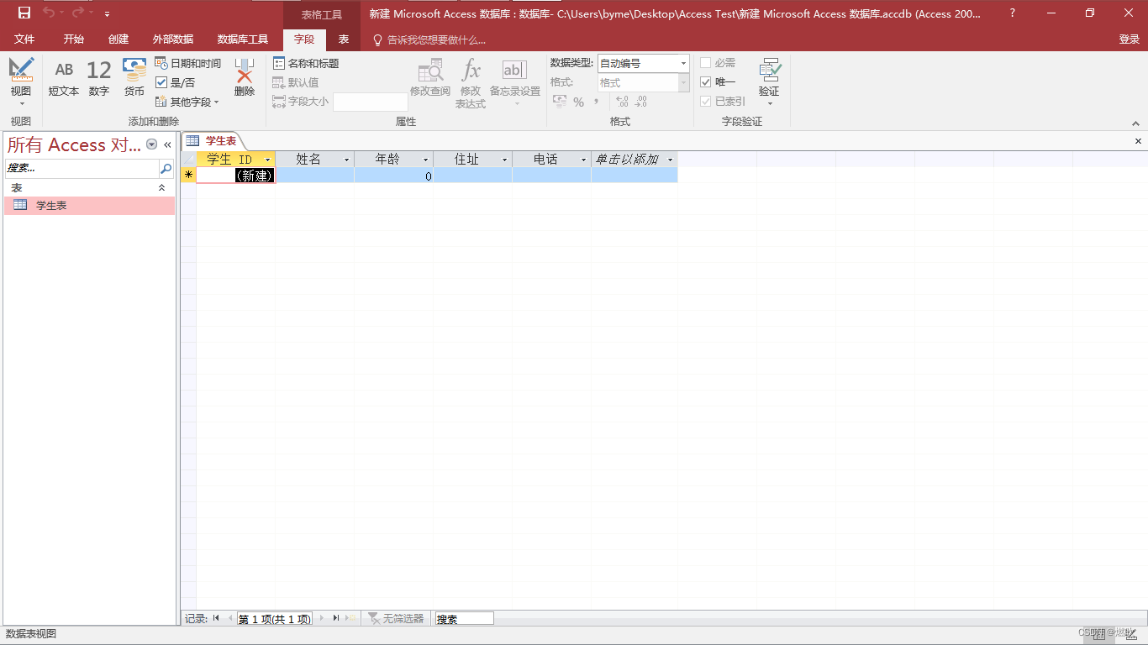
Task: Click the 字段大小 input box
Action: [371, 102]
